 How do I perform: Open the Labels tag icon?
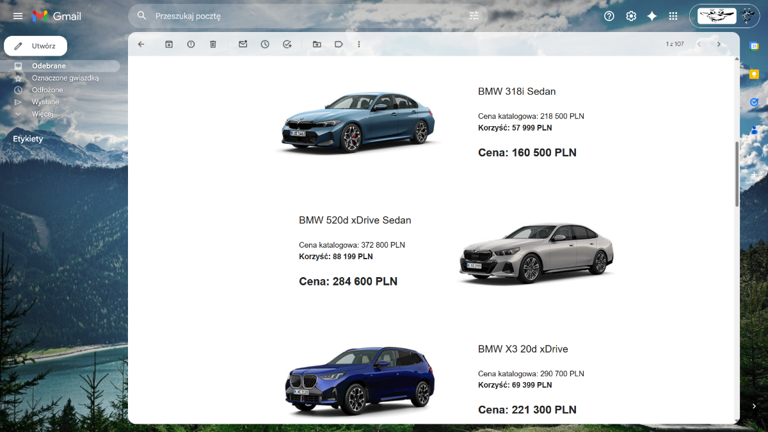pos(339,44)
